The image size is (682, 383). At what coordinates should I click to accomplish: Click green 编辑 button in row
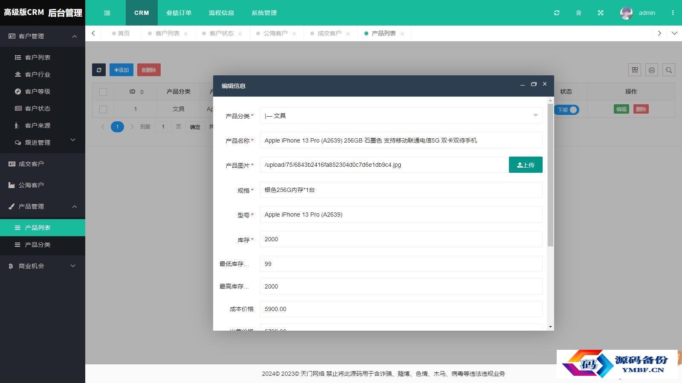(x=621, y=109)
